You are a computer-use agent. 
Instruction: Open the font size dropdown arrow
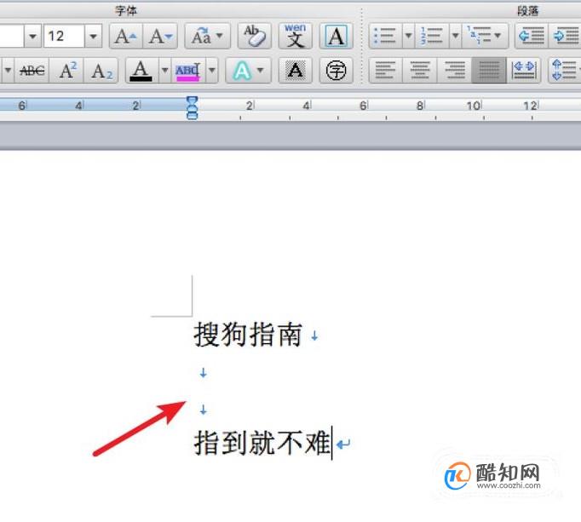[93, 36]
